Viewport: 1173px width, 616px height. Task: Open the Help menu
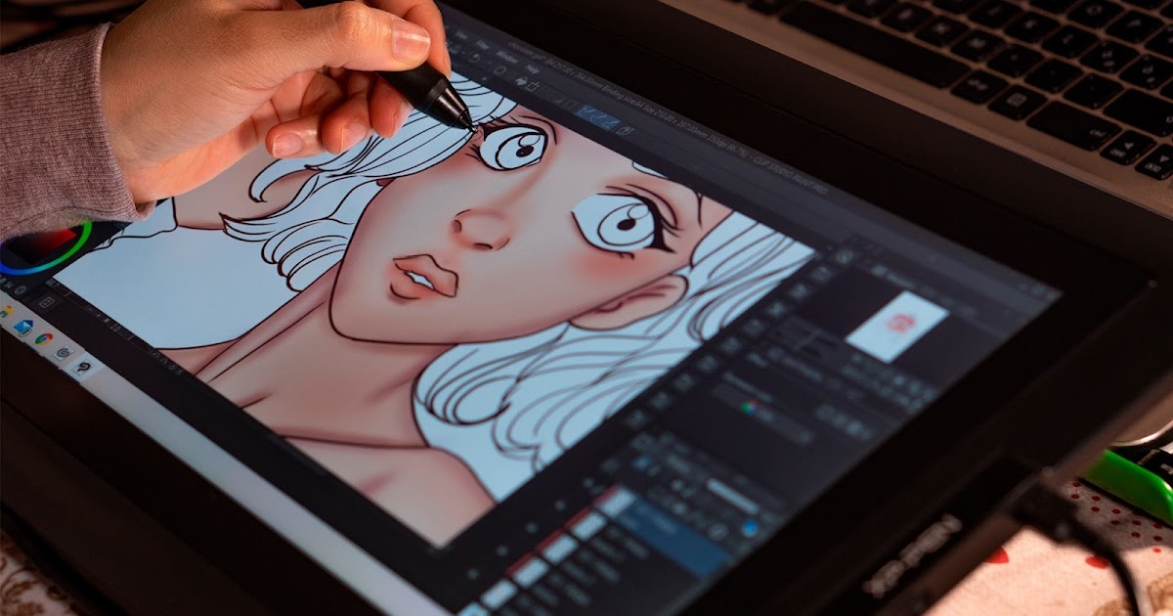tap(532, 68)
